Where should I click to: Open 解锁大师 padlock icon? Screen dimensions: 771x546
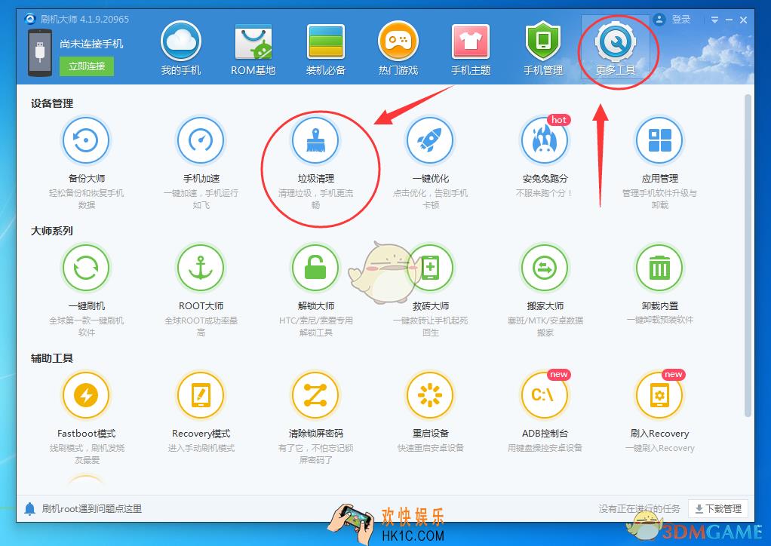pos(315,268)
